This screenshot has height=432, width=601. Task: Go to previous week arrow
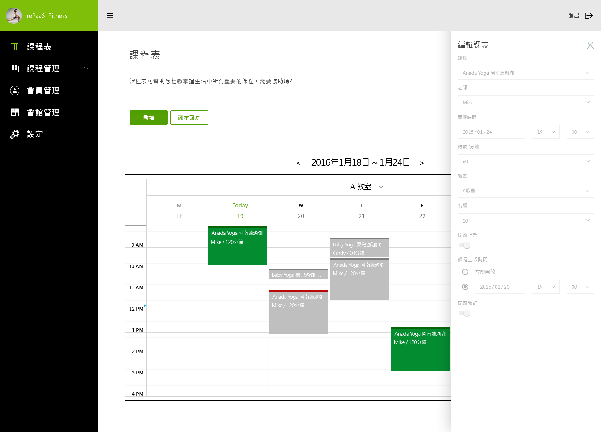[x=299, y=163]
